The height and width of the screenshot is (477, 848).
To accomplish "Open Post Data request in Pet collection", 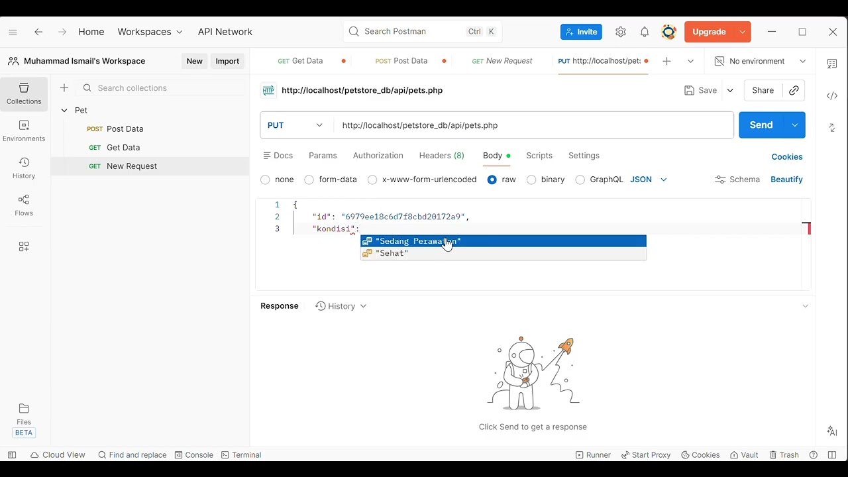I will click(125, 129).
